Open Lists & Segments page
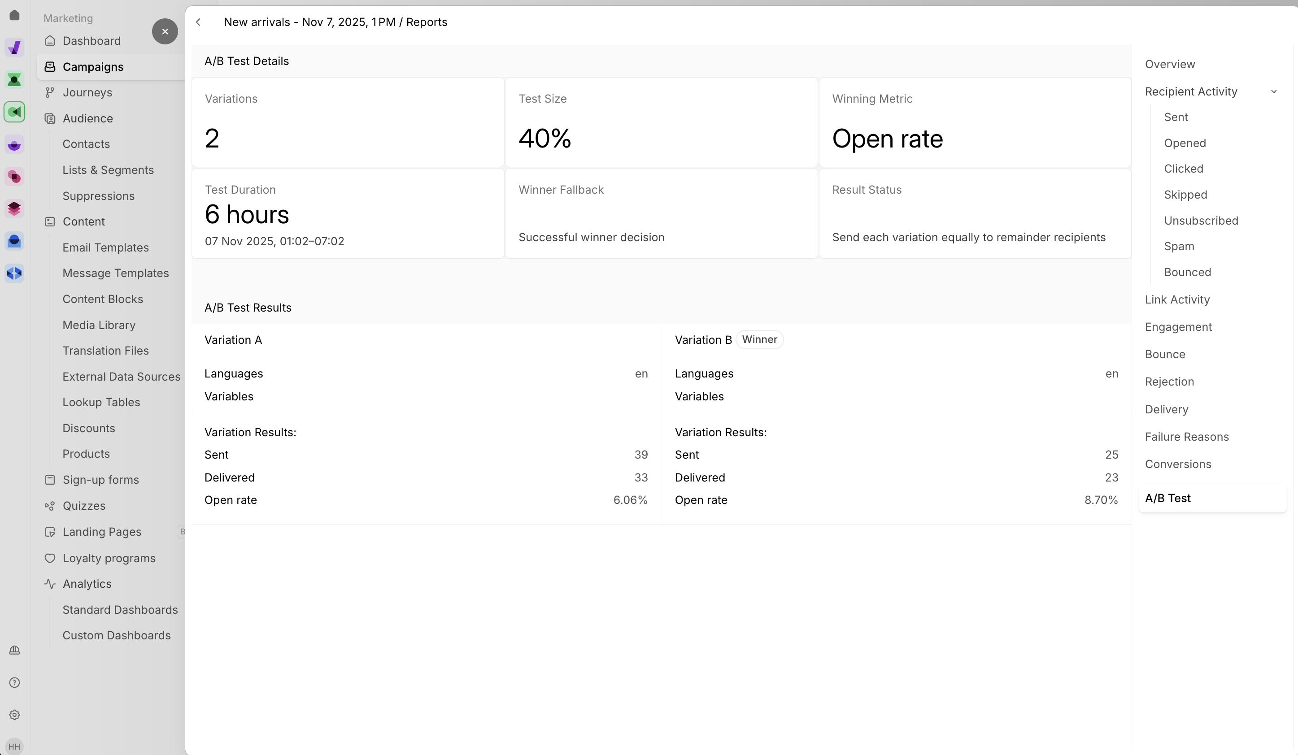Viewport: 1298px width, 755px height. click(x=108, y=170)
